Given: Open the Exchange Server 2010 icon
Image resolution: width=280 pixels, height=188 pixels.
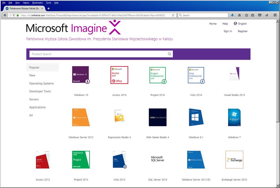Looking at the screenshot, I should pos(234,160).
